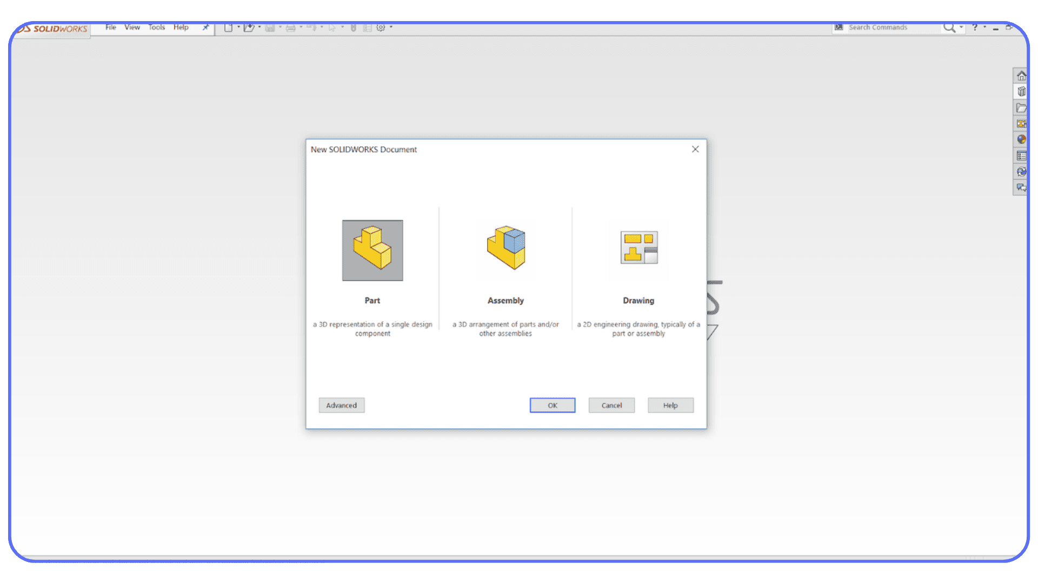
Task: Click the Search Commands magnifier icon
Action: point(949,27)
